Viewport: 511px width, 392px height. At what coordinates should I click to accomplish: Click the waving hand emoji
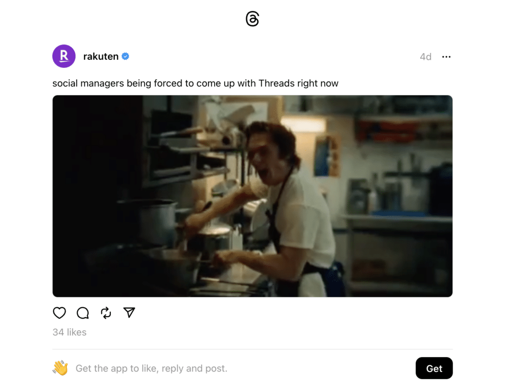pyautogui.click(x=60, y=368)
